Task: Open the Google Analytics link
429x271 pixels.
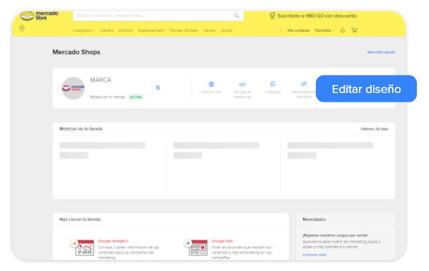Action: pyautogui.click(x=113, y=241)
